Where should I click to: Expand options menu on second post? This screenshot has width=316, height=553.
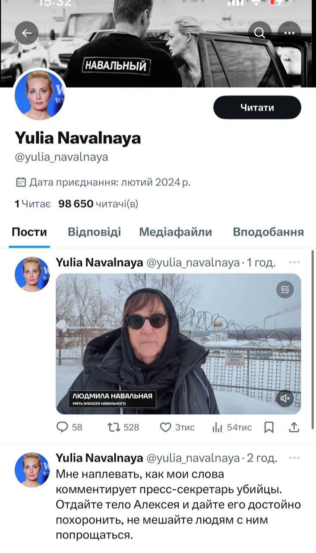pyautogui.click(x=294, y=458)
